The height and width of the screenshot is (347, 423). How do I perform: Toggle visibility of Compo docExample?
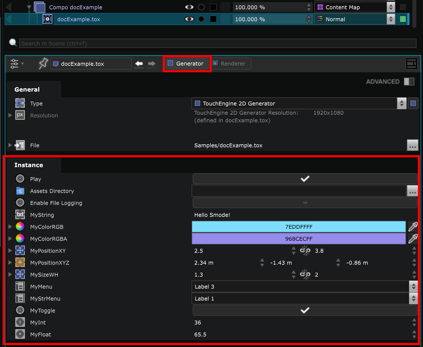[189, 7]
